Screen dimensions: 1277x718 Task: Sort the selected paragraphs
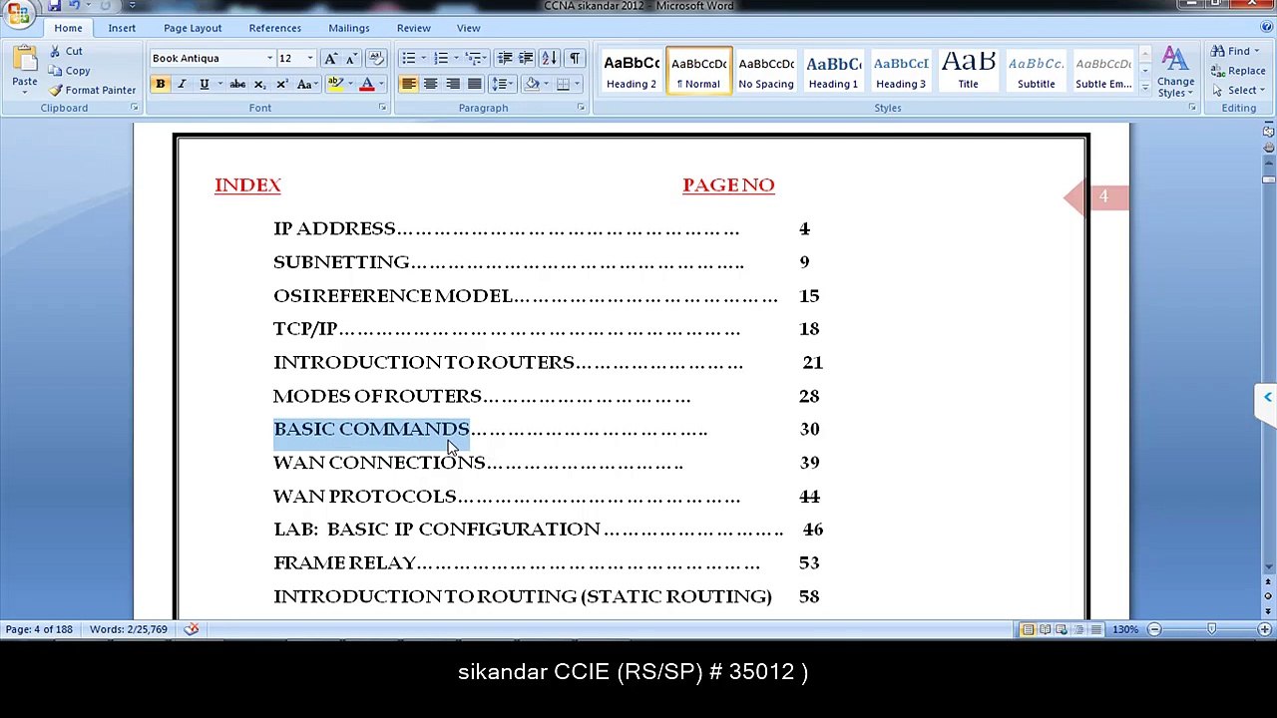552,58
